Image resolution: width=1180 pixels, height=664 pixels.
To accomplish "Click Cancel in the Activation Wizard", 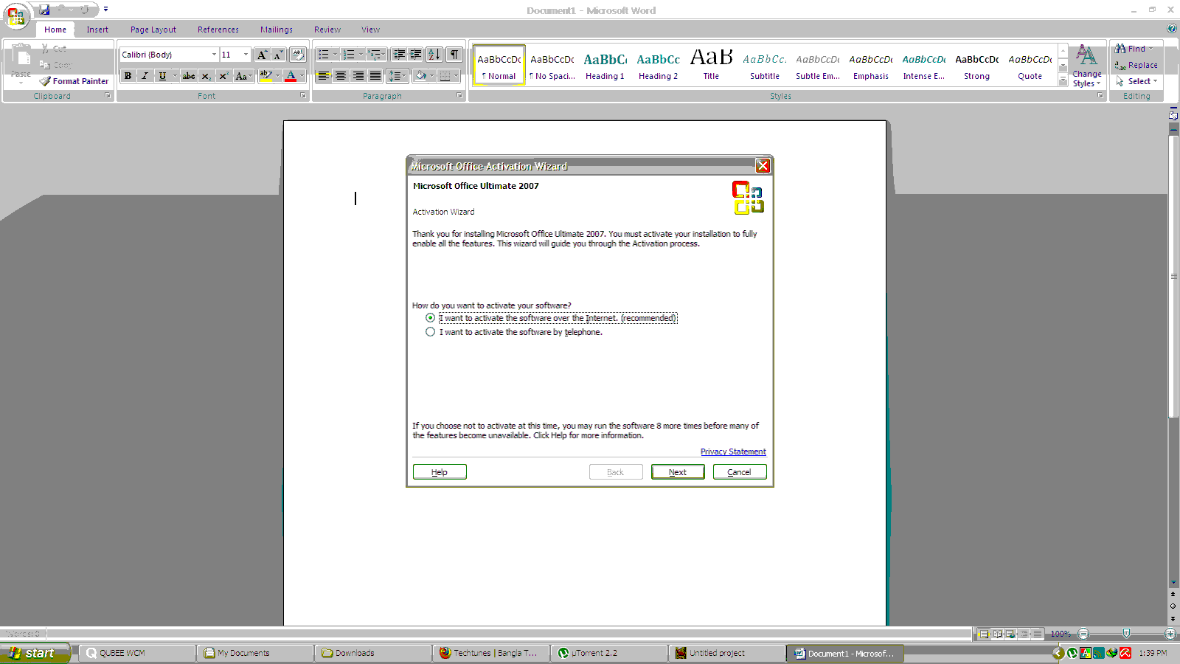I will point(740,472).
